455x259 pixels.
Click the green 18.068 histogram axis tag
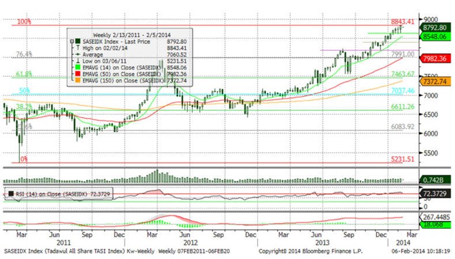click(x=435, y=225)
